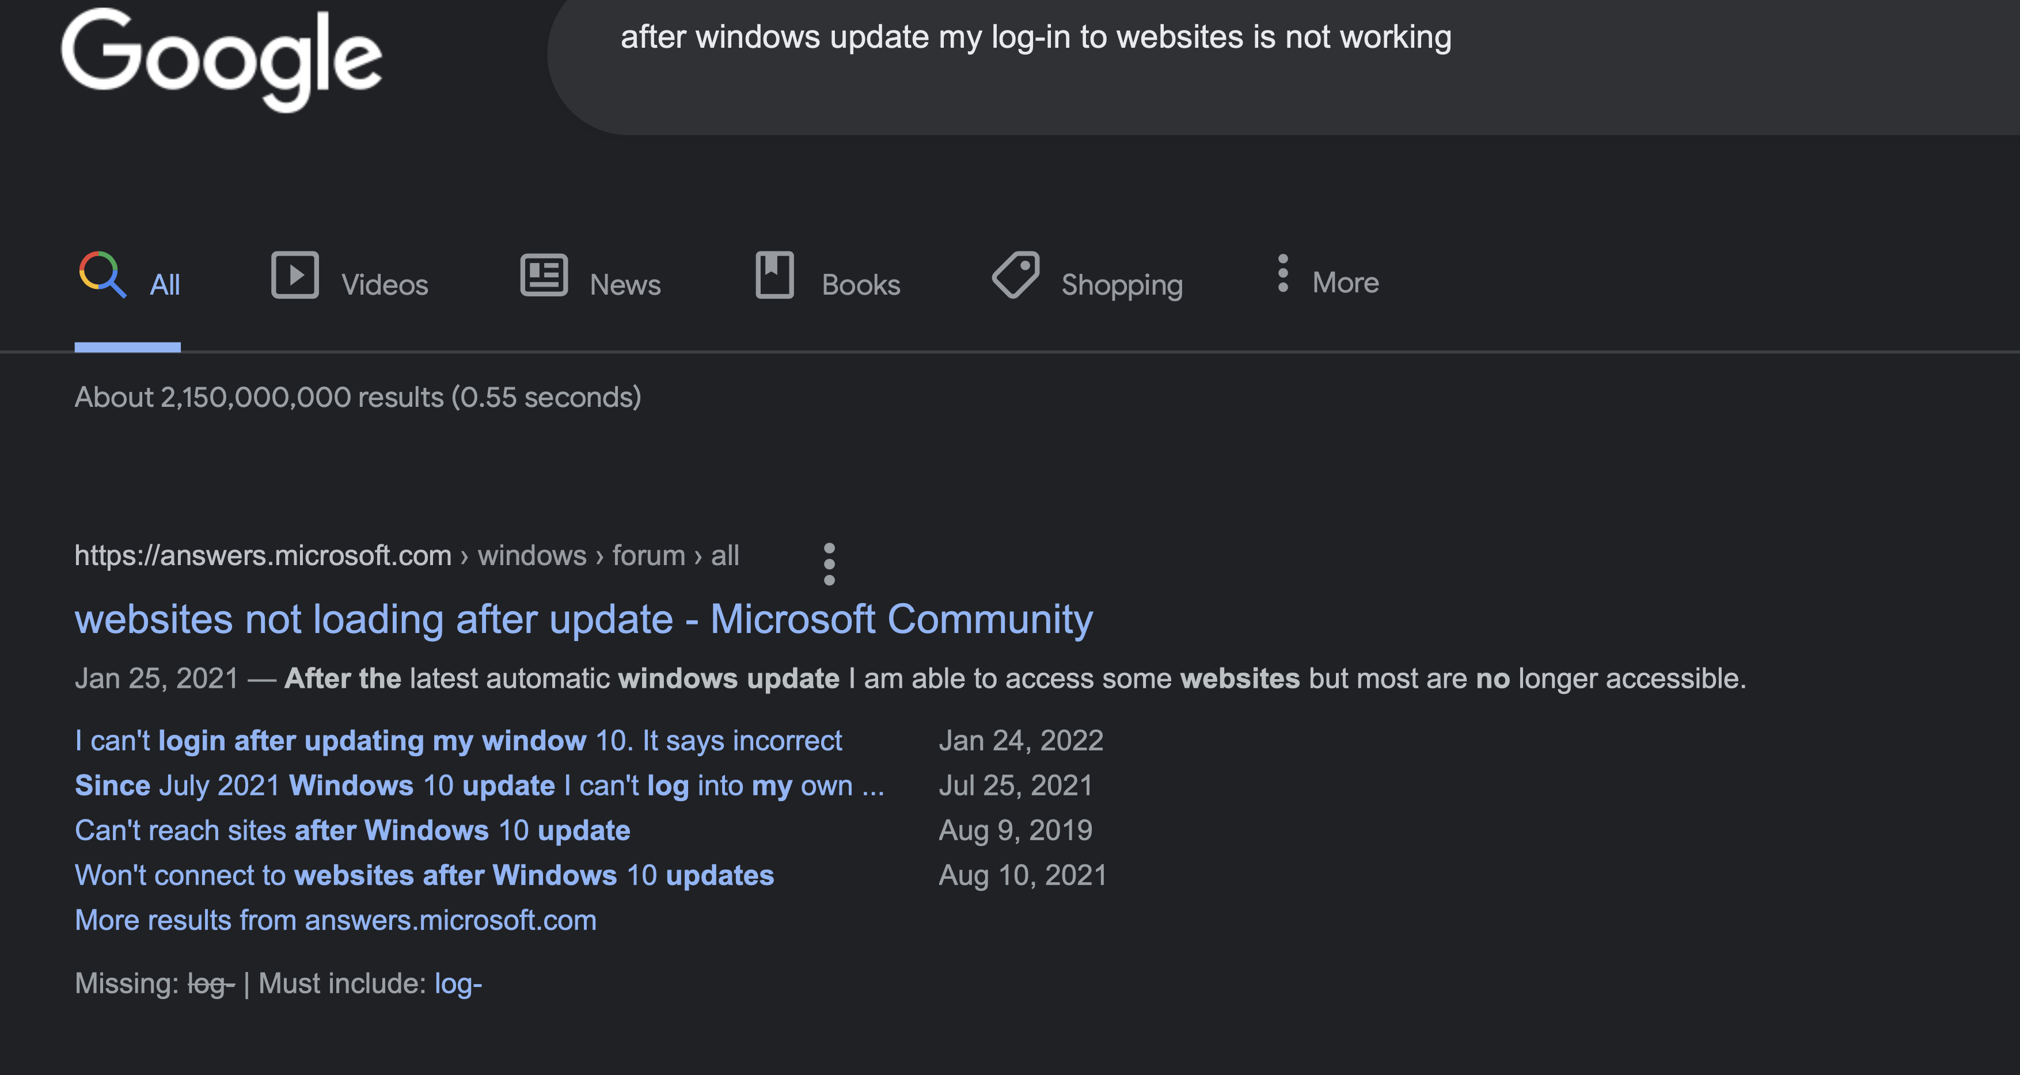Switch to the Videos tab
Viewport: 2020px width, 1075px height.
point(384,284)
